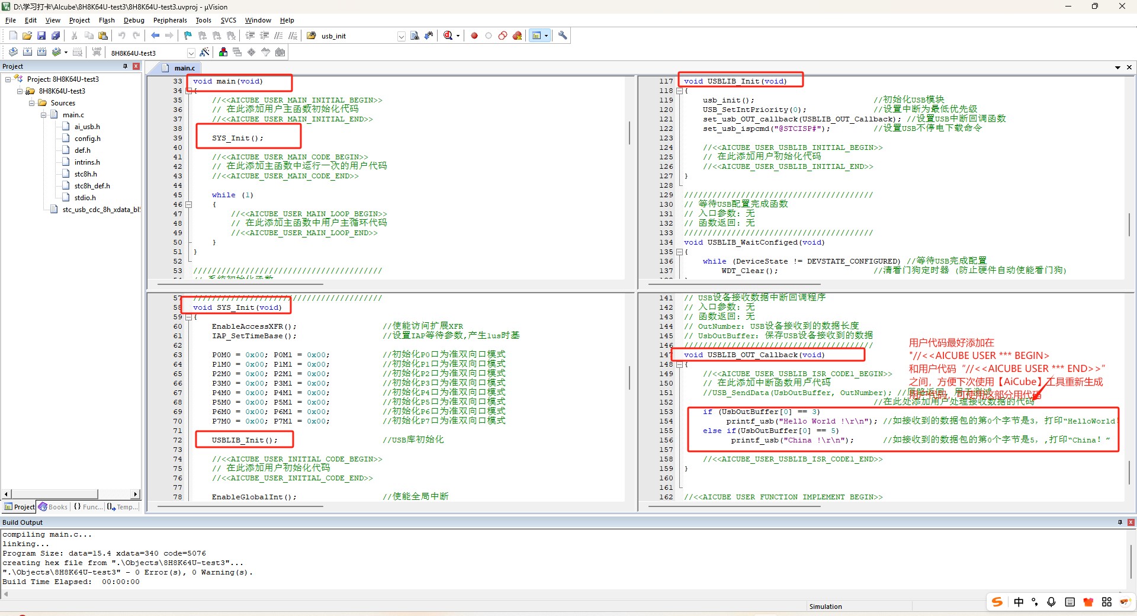Create a new file with the New icon
Viewport: 1137px width, 616px height.
(x=13, y=36)
